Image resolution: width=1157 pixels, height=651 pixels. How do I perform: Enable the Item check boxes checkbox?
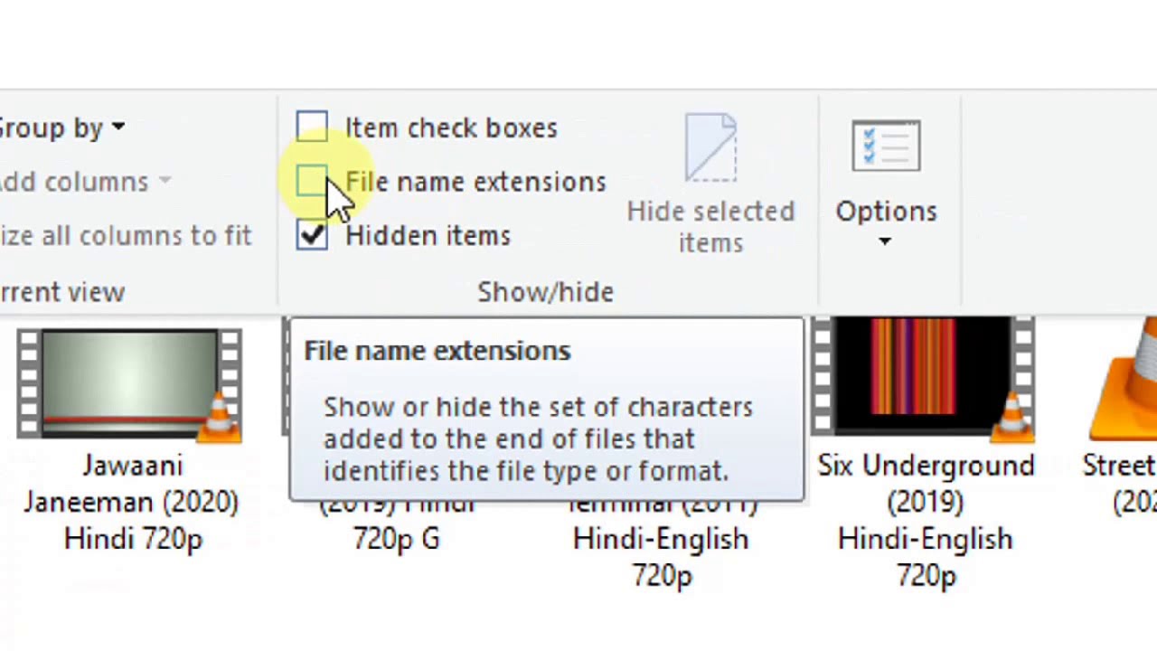[x=312, y=127]
